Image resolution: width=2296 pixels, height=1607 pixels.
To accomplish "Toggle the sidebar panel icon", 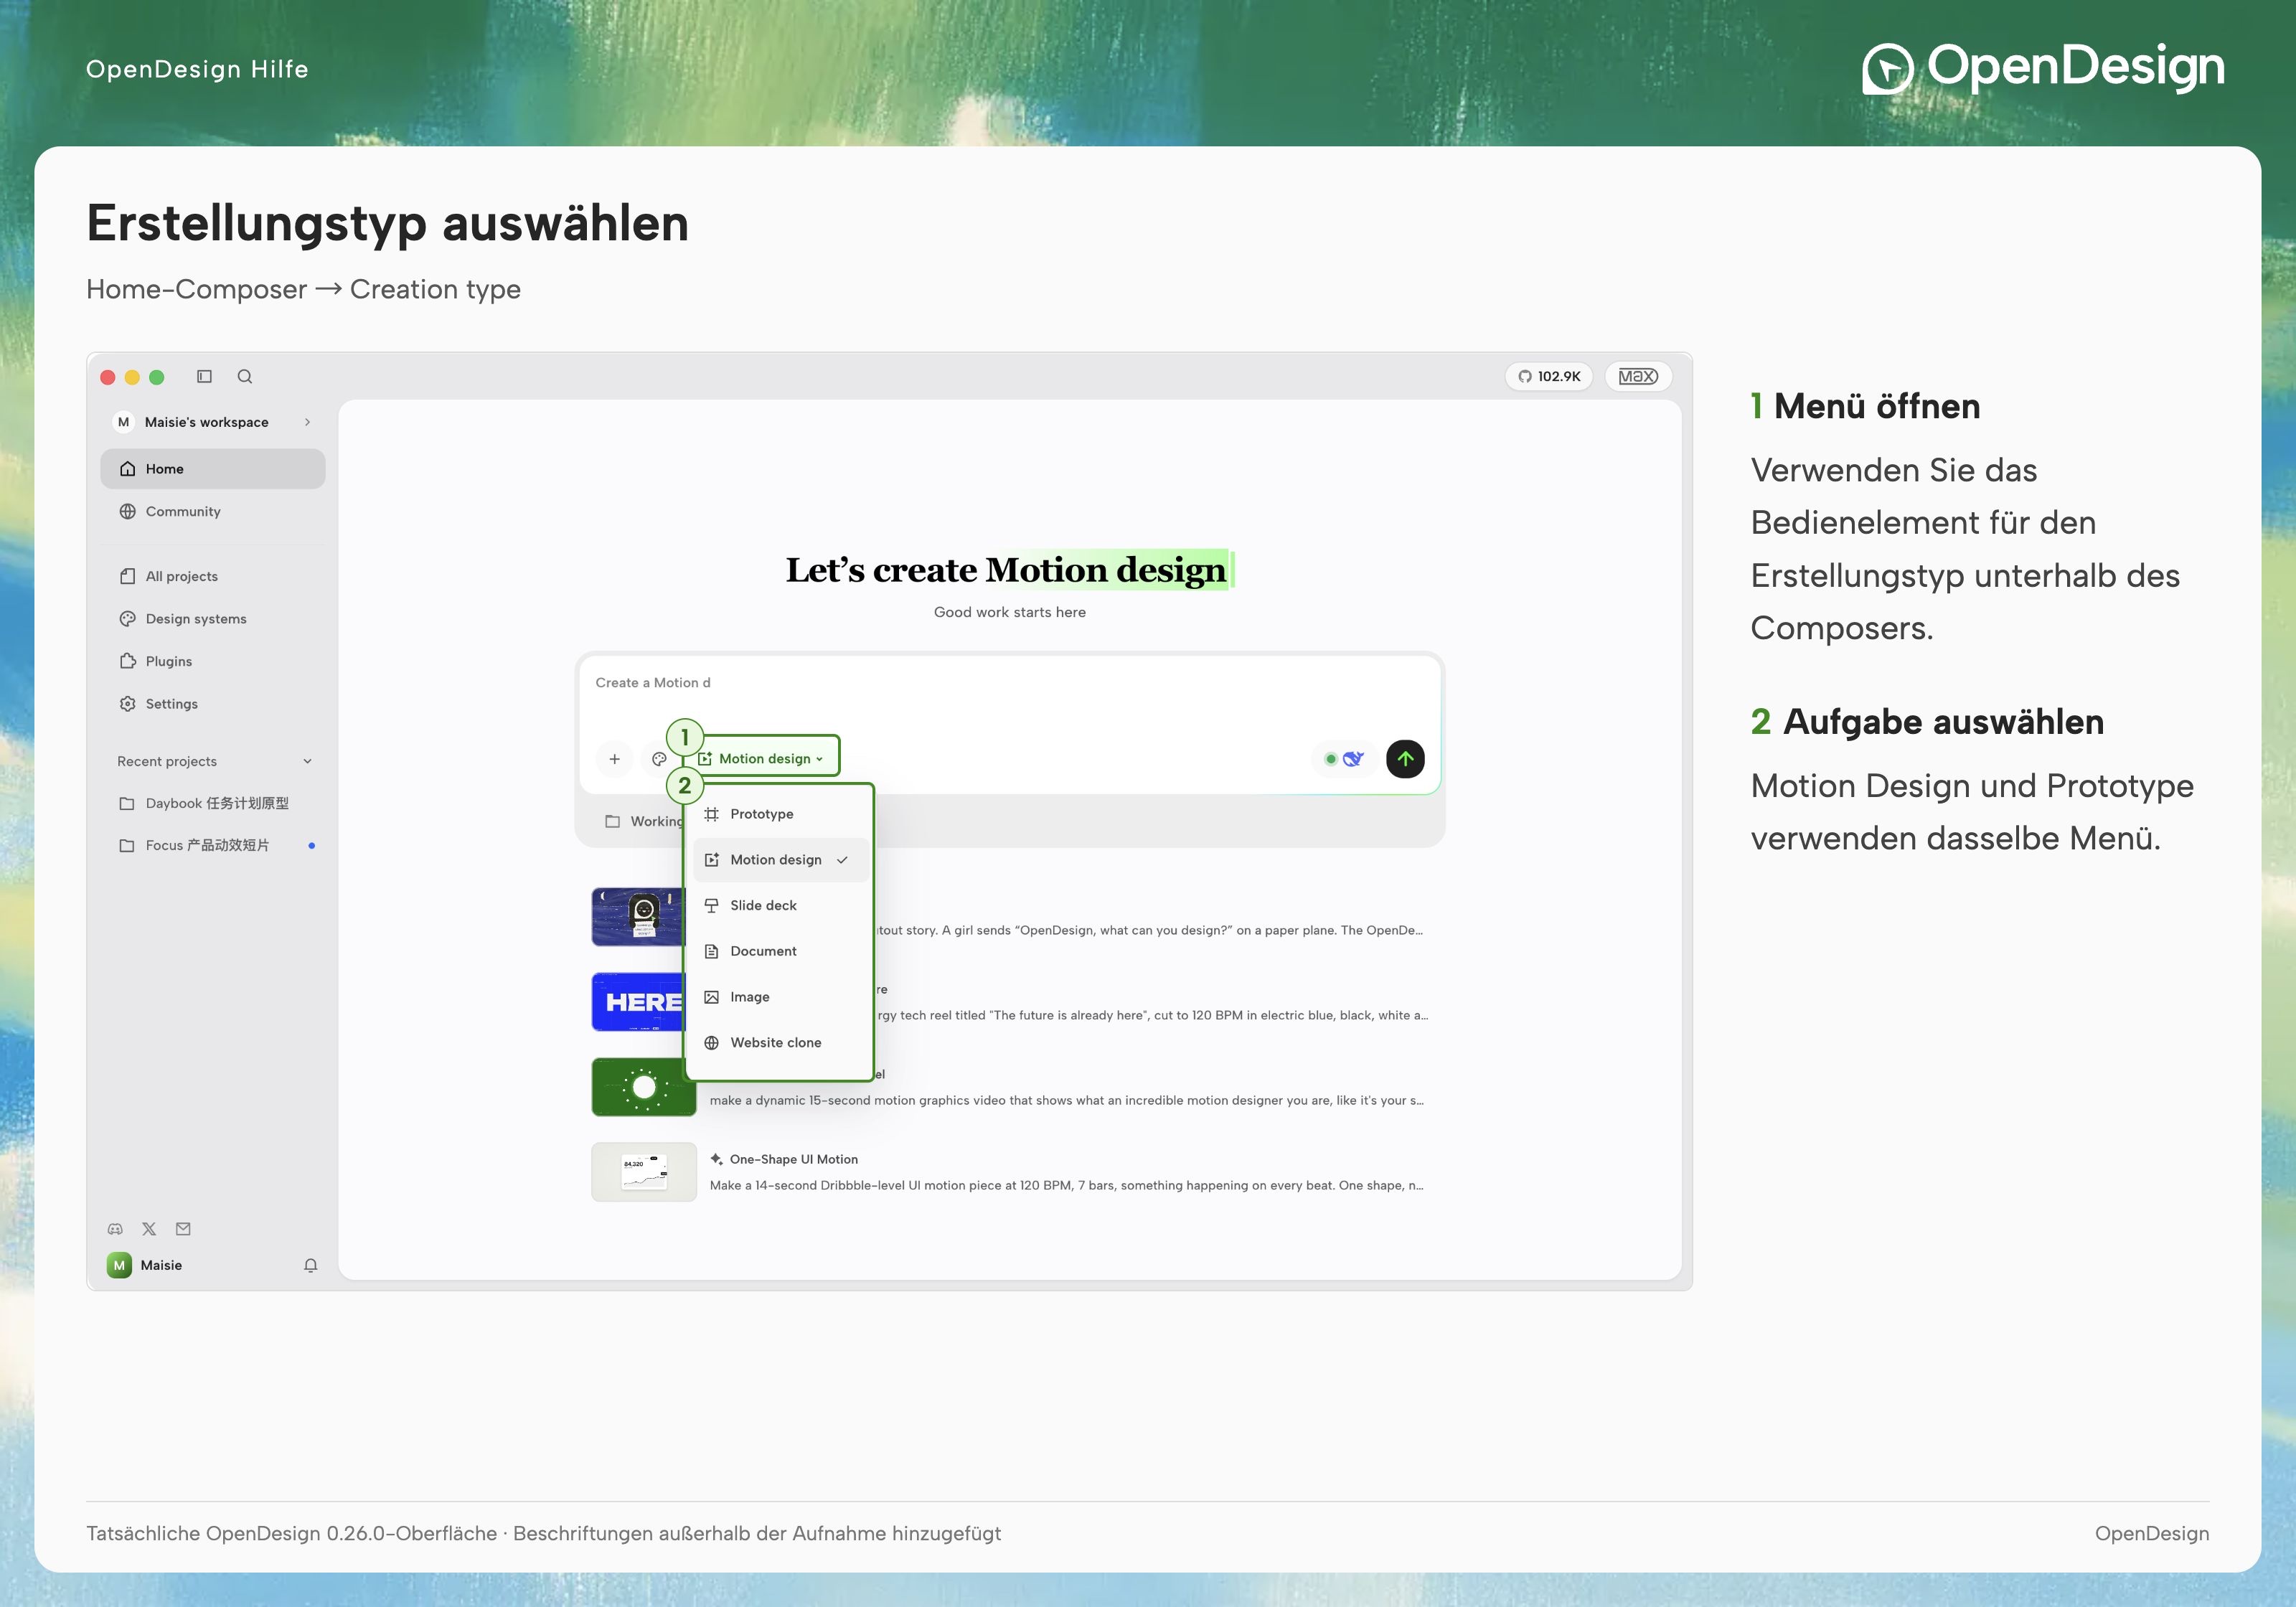I will pyautogui.click(x=204, y=377).
